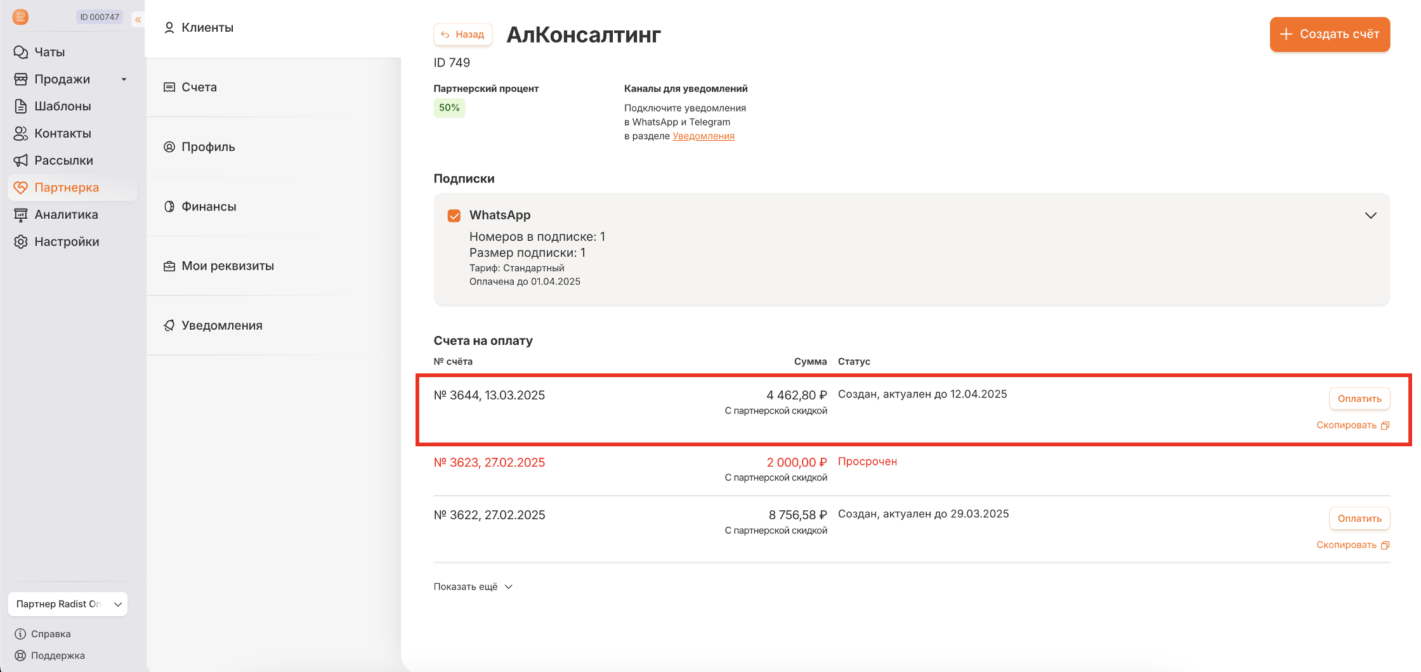This screenshot has width=1421, height=672.
Task: Toggle the WhatsApp subscription checkbox
Action: (454, 216)
